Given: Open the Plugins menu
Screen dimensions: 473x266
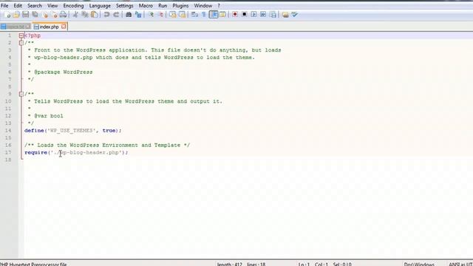Looking at the screenshot, I should click(180, 6).
